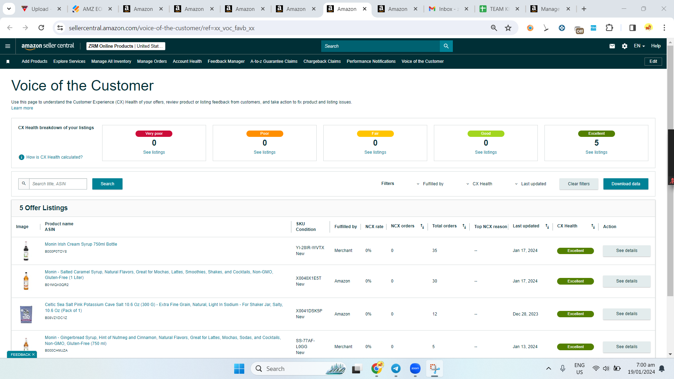The height and width of the screenshot is (379, 674).
Task: Go back using the browser back arrow
Action: 10,28
